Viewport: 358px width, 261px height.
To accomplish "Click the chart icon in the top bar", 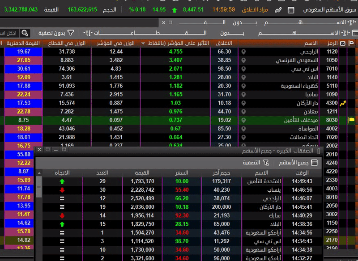I will tap(278, 9).
